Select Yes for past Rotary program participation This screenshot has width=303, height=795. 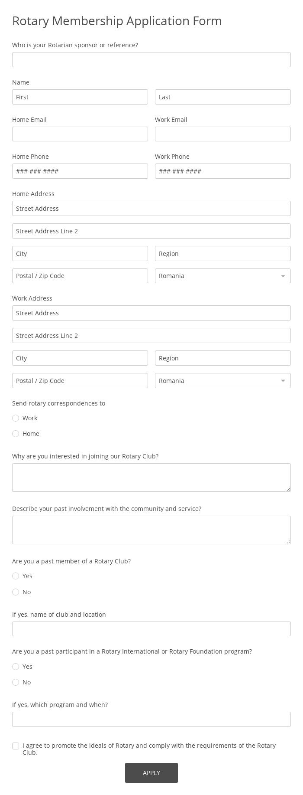pyautogui.click(x=16, y=667)
